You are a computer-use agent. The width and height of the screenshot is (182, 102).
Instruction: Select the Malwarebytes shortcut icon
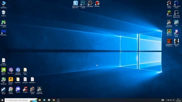pos(3,32)
